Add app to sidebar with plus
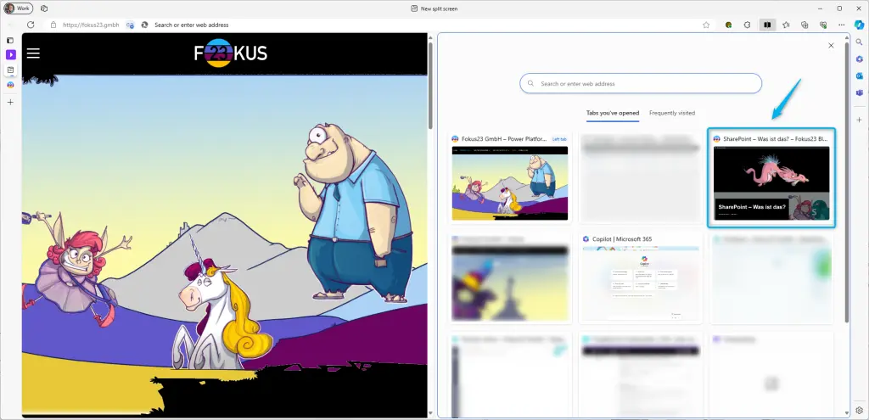This screenshot has width=869, height=420. coord(859,120)
